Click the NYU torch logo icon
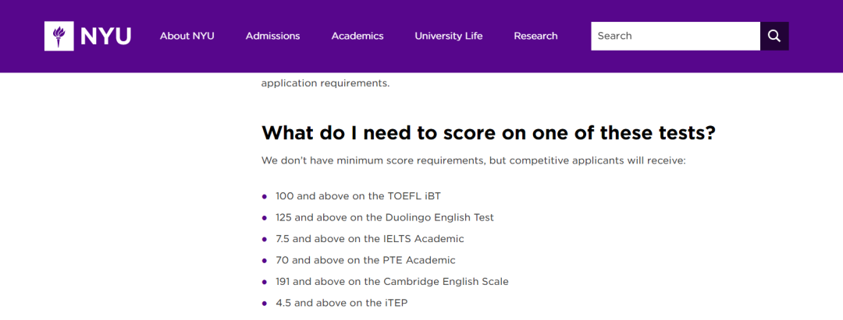 pos(59,36)
